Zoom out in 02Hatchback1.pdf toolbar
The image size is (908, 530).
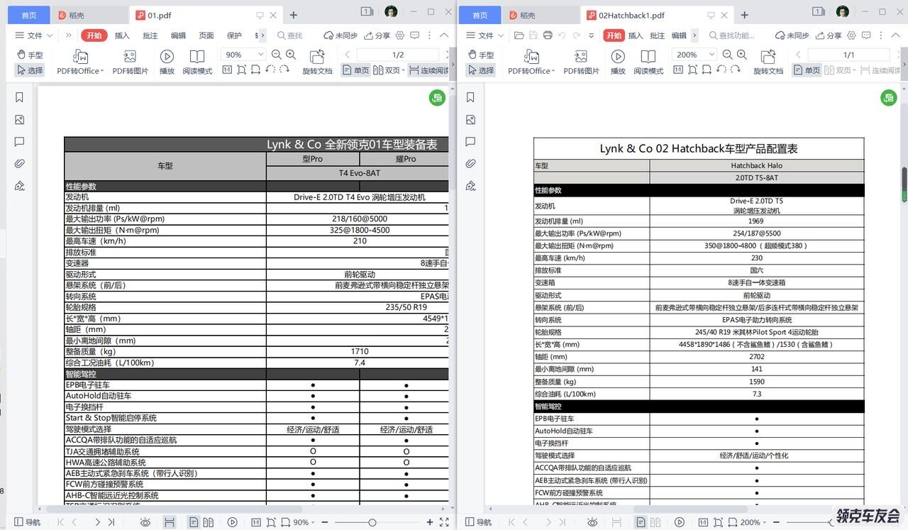[x=727, y=55]
